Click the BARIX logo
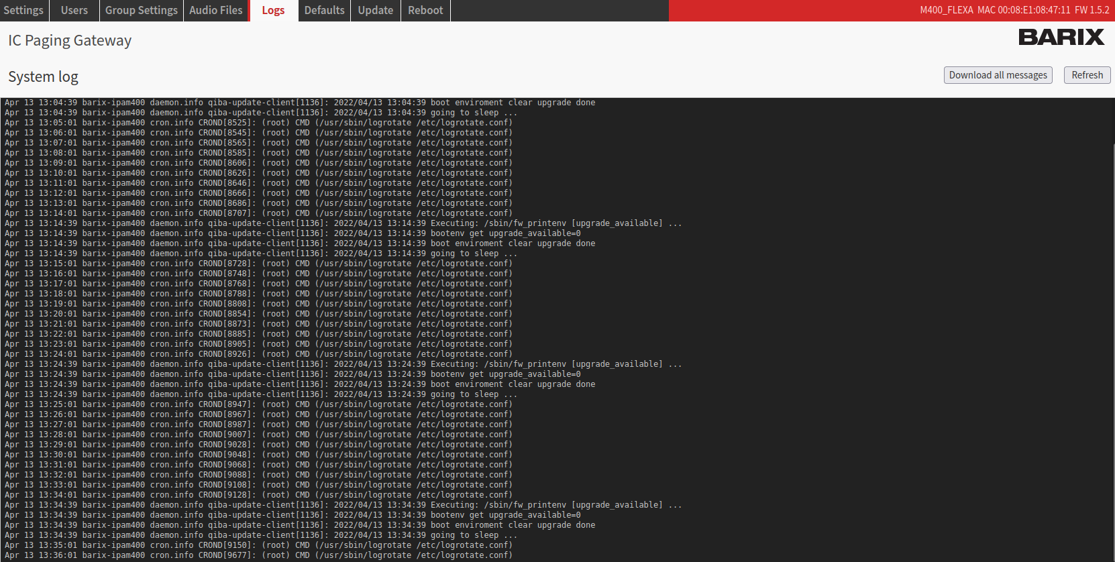Viewport: 1115px width, 562px height. tap(1061, 37)
